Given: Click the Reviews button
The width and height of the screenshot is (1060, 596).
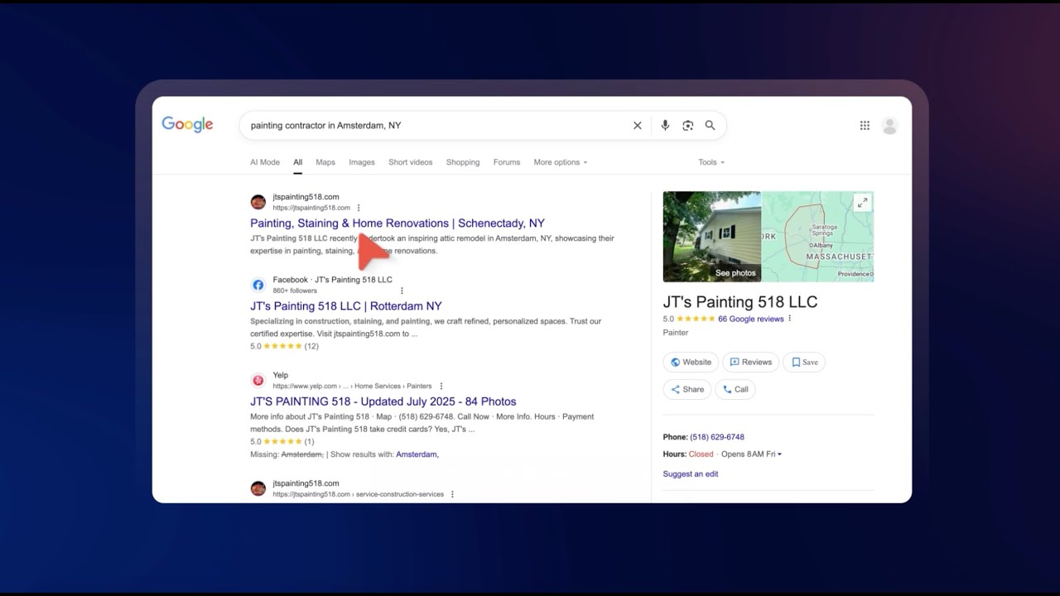Looking at the screenshot, I should pos(750,363).
